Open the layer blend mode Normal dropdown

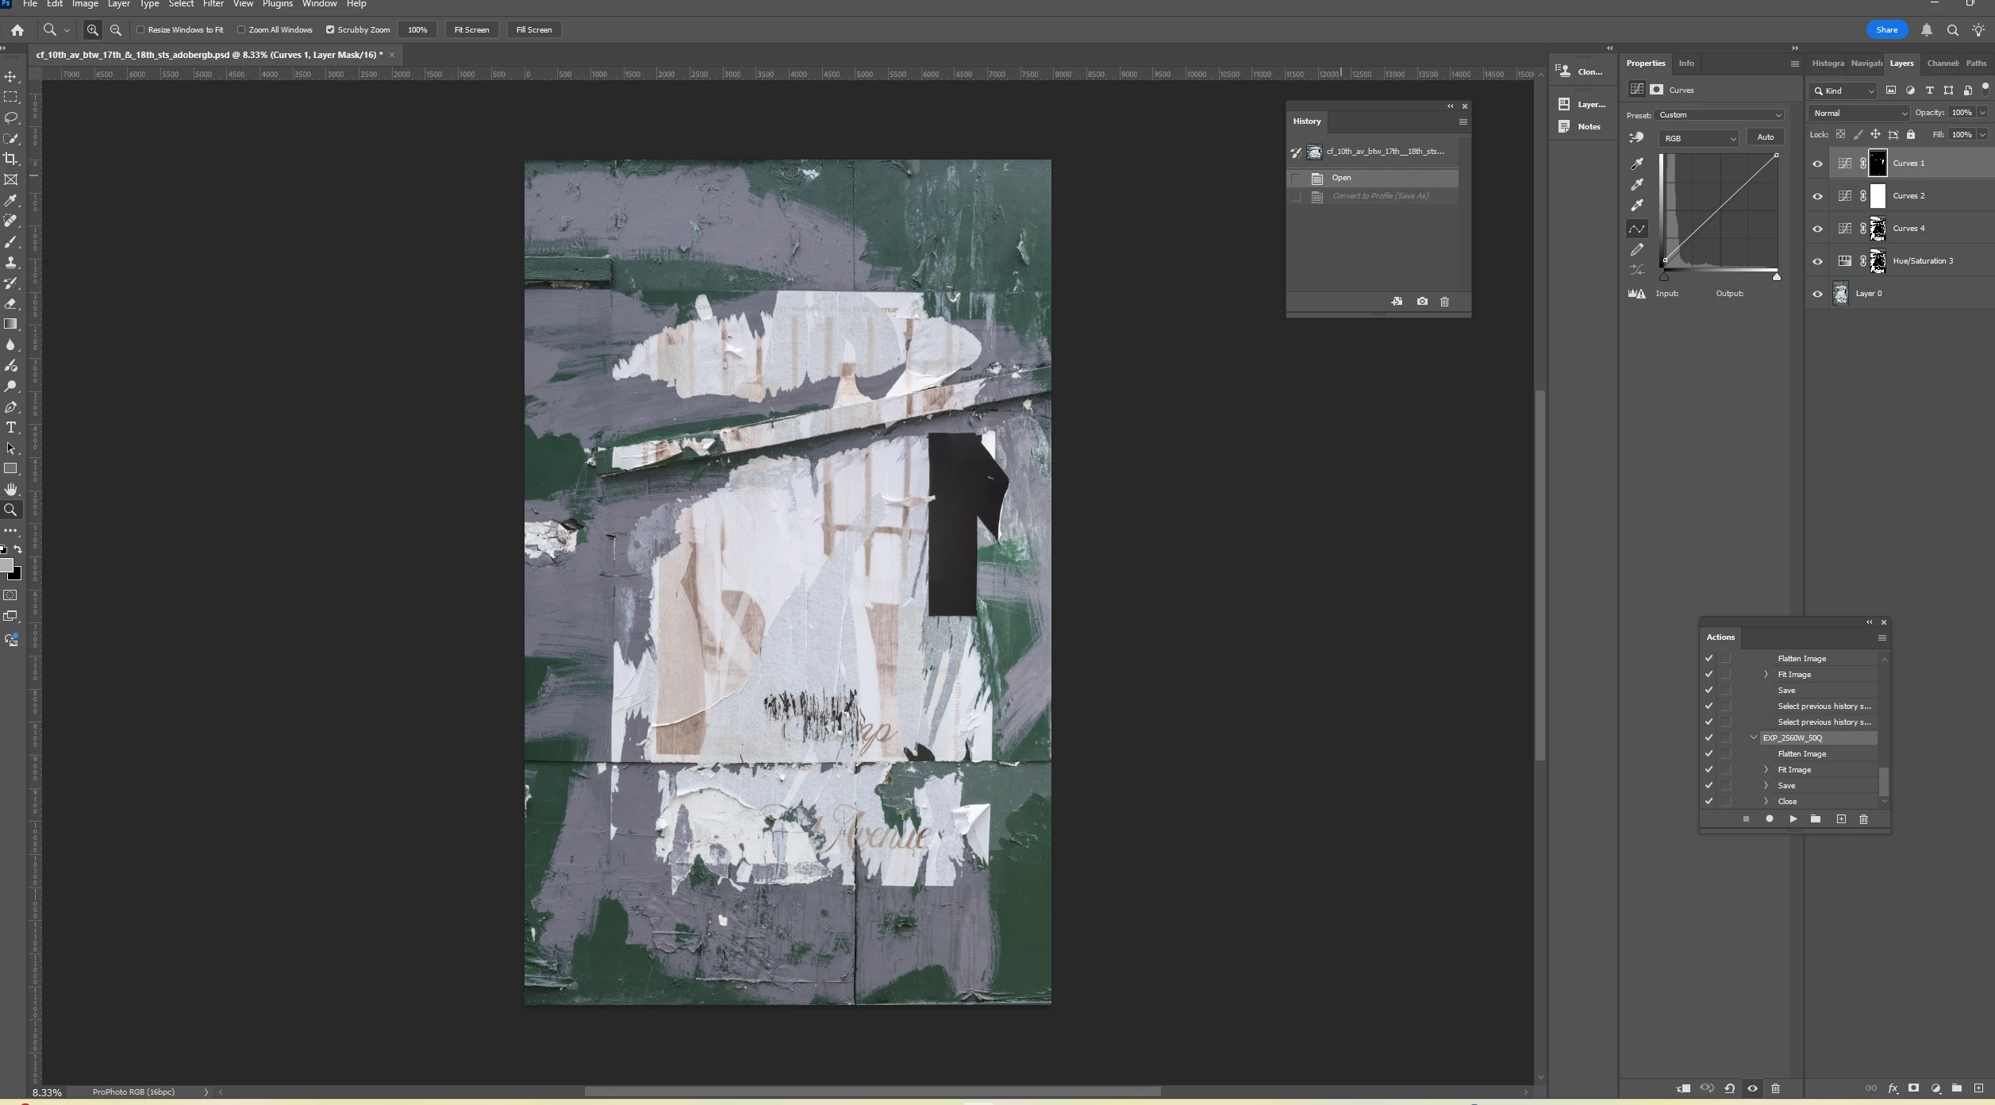[1859, 114]
